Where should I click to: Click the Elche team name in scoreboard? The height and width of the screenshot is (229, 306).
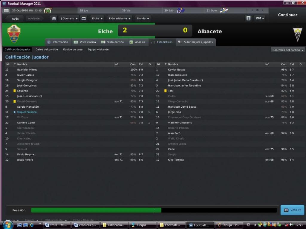click(x=105, y=31)
